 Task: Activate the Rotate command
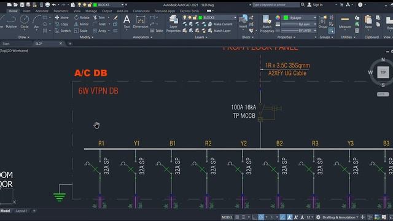[x=82, y=18]
